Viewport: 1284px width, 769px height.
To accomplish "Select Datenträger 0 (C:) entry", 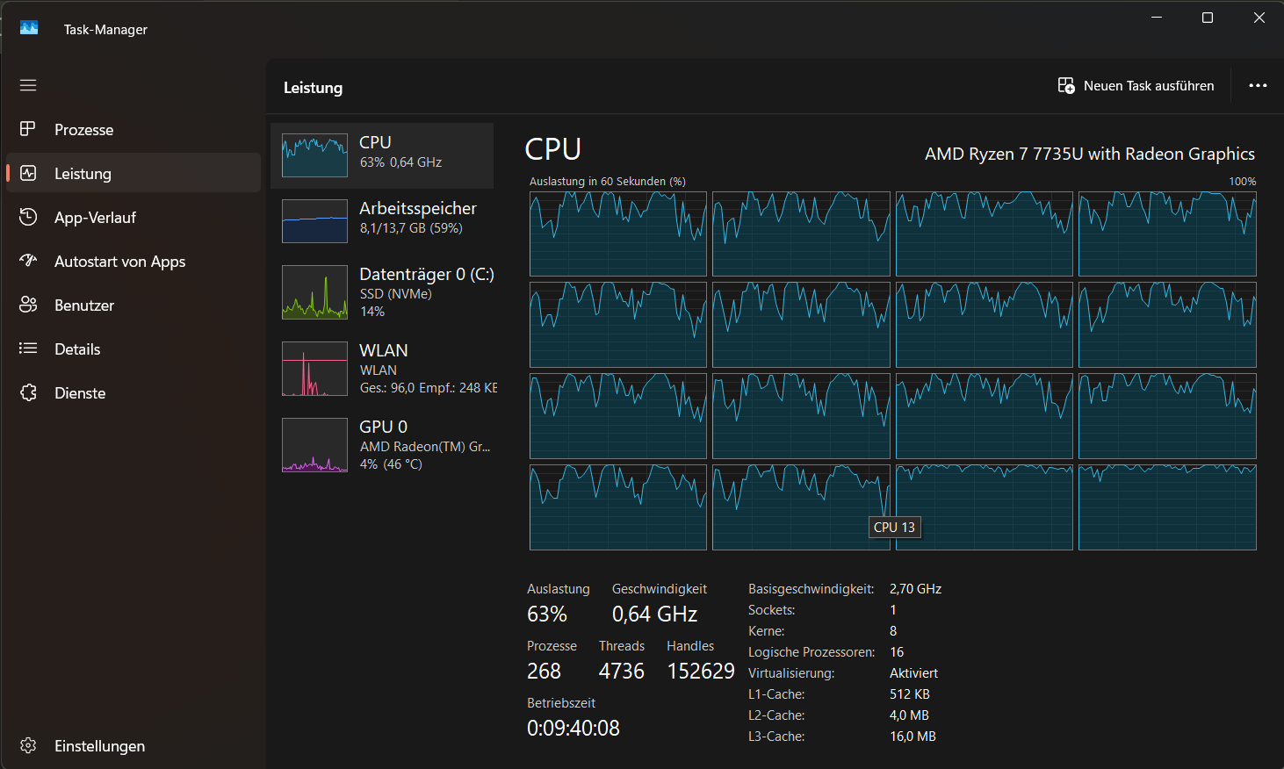I will tap(382, 292).
